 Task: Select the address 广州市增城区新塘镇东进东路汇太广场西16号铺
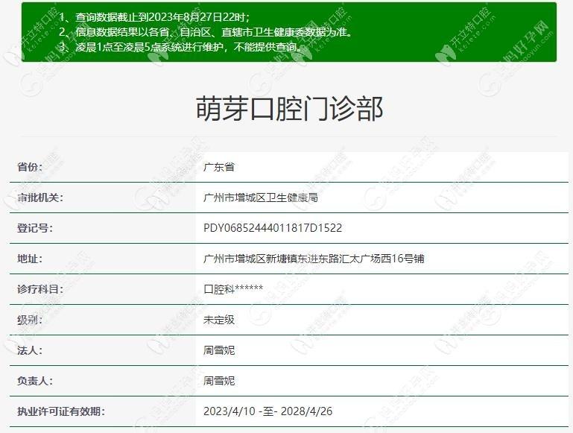pyautogui.click(x=314, y=259)
